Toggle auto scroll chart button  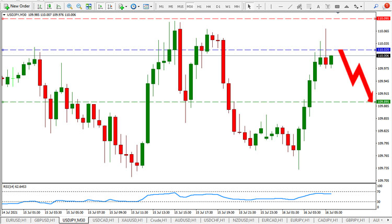pos(100,6)
